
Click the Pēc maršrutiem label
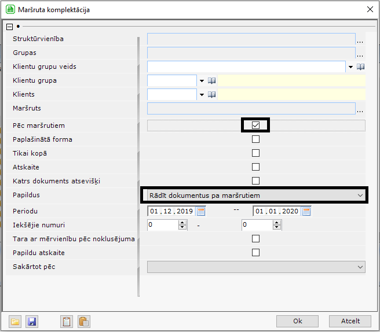(x=39, y=126)
